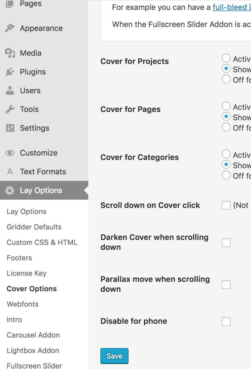Select the Off radio option for Cover for Pages
251x369 pixels.
[226, 127]
